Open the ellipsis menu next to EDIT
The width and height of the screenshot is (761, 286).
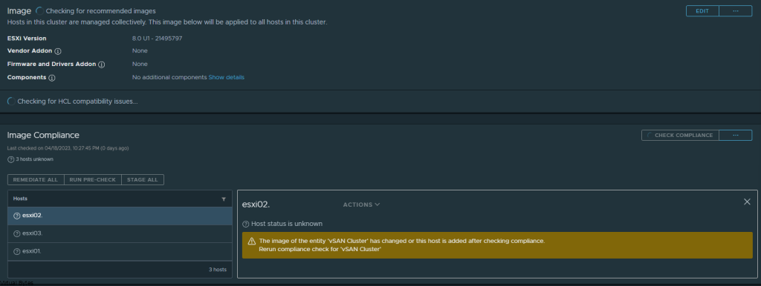click(x=735, y=10)
